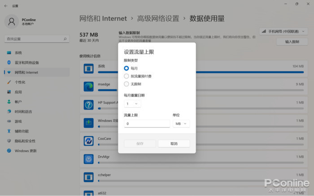Screen dimensions: 314x196
Task: Open 帐户 in the sidebar
Action: [x=37, y=102]
